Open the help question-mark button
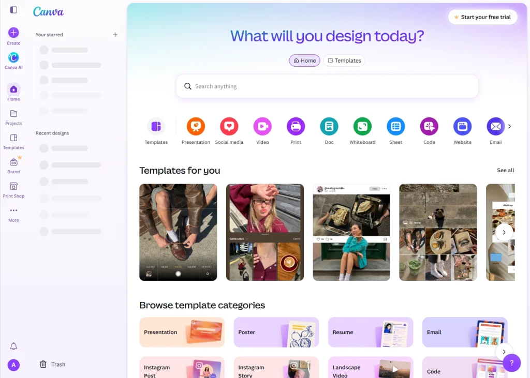 point(512,363)
